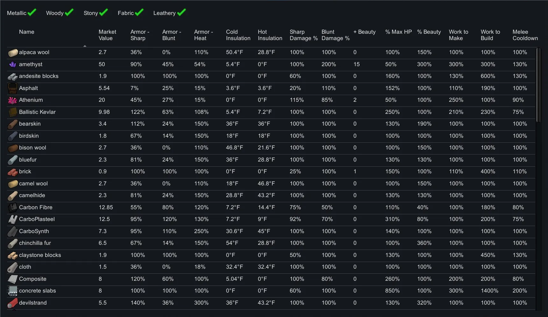
Task: Click the Asphalt material icon
Action: (12, 88)
